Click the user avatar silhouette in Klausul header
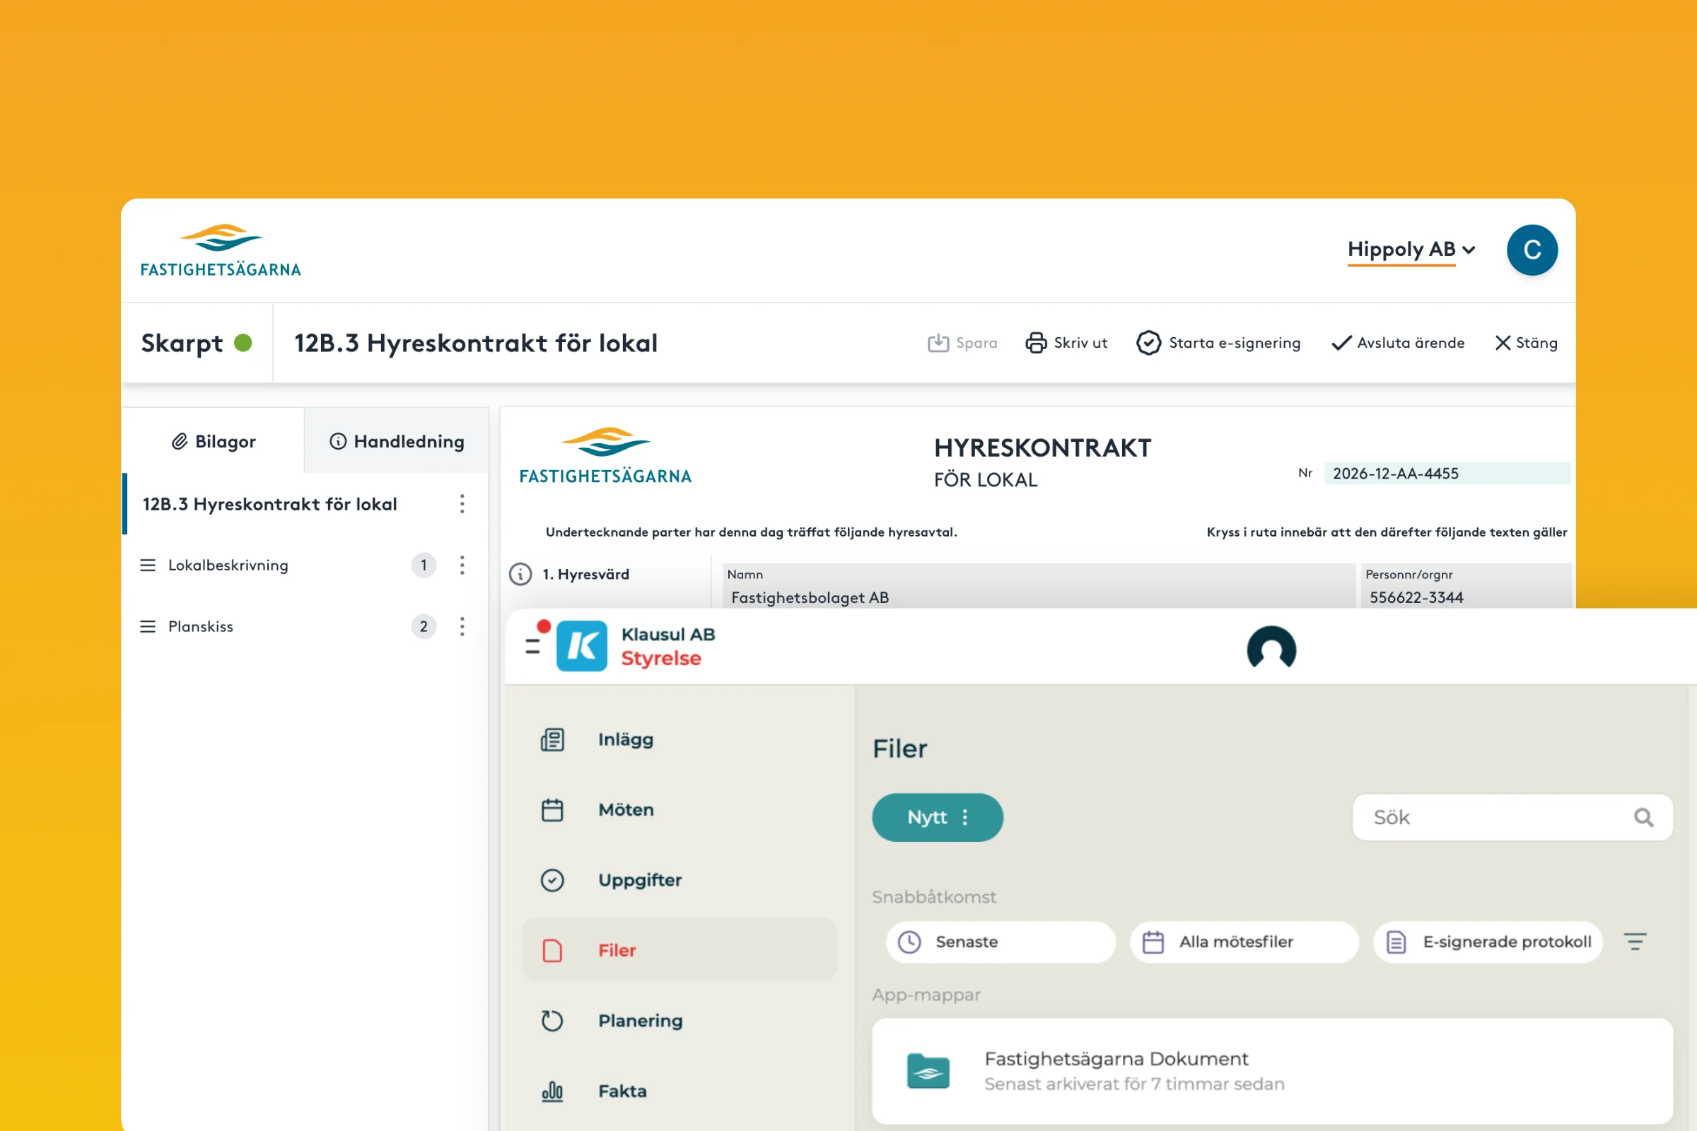The width and height of the screenshot is (1697, 1131). (1271, 647)
